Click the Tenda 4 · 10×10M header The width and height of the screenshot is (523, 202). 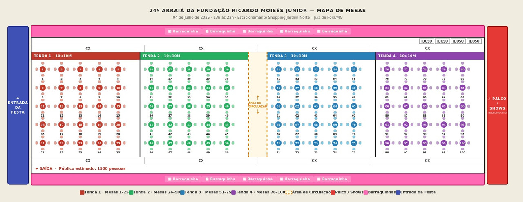pyautogui.click(x=430, y=56)
